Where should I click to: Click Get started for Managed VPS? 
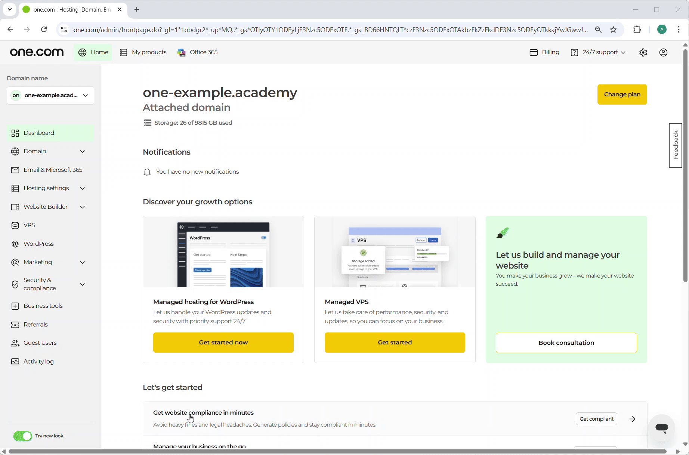pos(395,343)
